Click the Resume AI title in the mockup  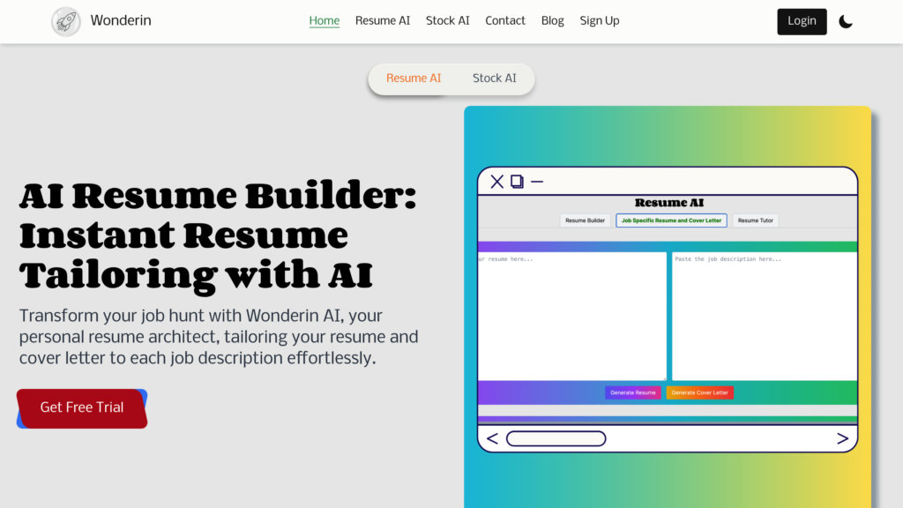point(668,203)
